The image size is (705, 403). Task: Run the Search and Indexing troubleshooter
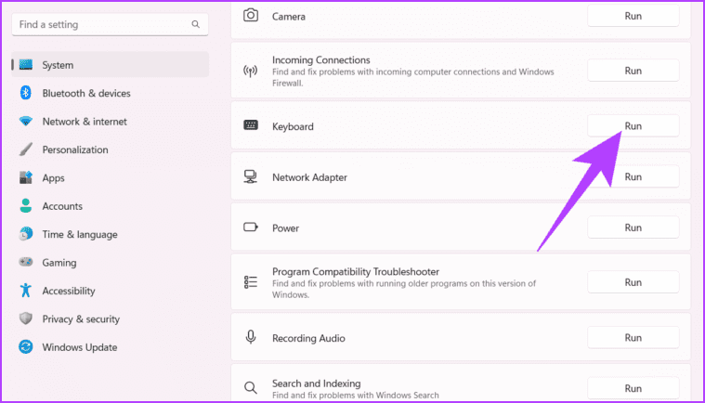click(633, 388)
